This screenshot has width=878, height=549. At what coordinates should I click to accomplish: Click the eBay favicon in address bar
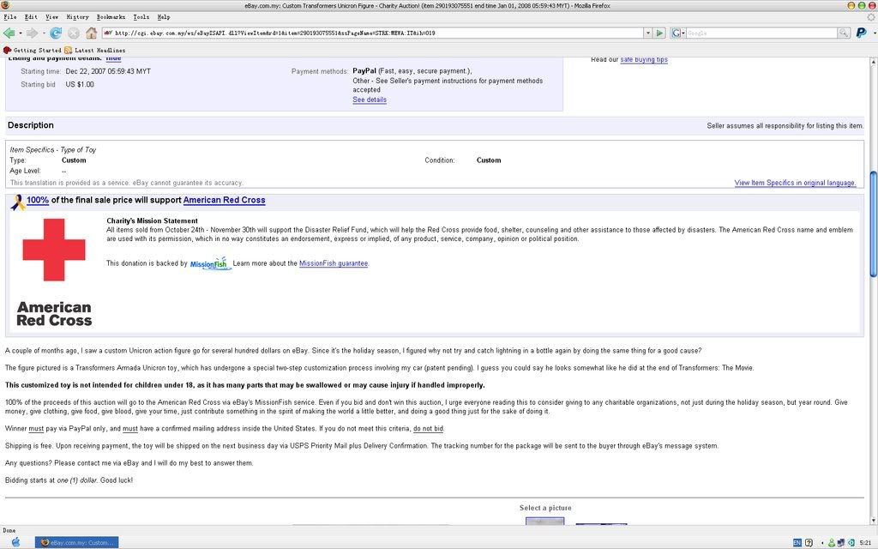pyautogui.click(x=109, y=33)
